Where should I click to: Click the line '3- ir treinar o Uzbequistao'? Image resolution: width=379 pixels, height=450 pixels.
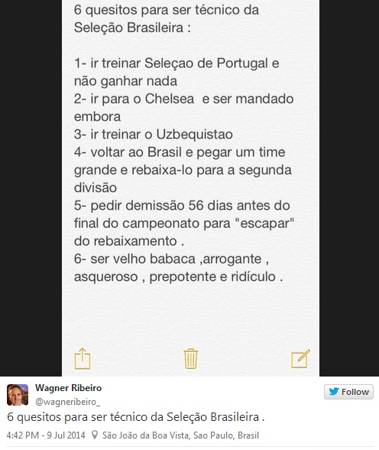pos(154,135)
